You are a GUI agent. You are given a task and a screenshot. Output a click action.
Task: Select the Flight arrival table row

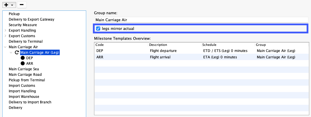(x=202, y=57)
